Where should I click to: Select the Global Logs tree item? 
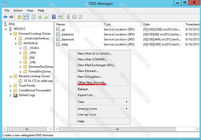point(27,95)
